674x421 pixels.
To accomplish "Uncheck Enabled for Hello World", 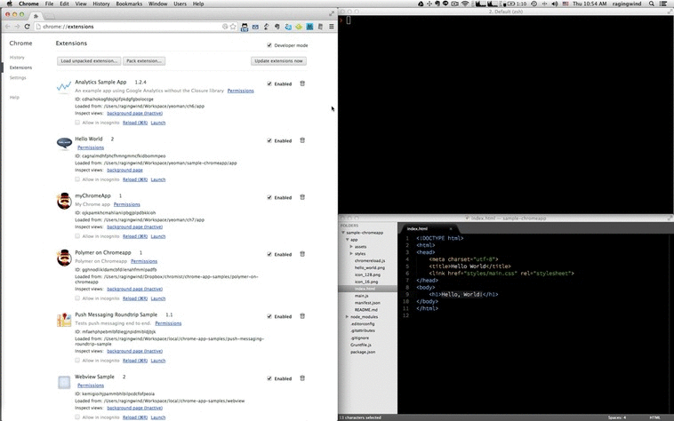I will click(269, 140).
